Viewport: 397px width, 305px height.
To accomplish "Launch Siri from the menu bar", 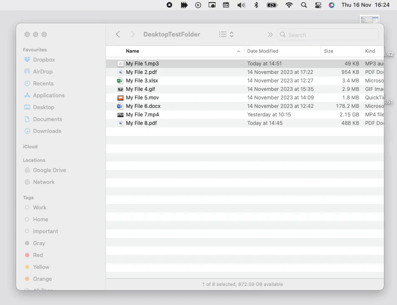I will pos(332,5).
